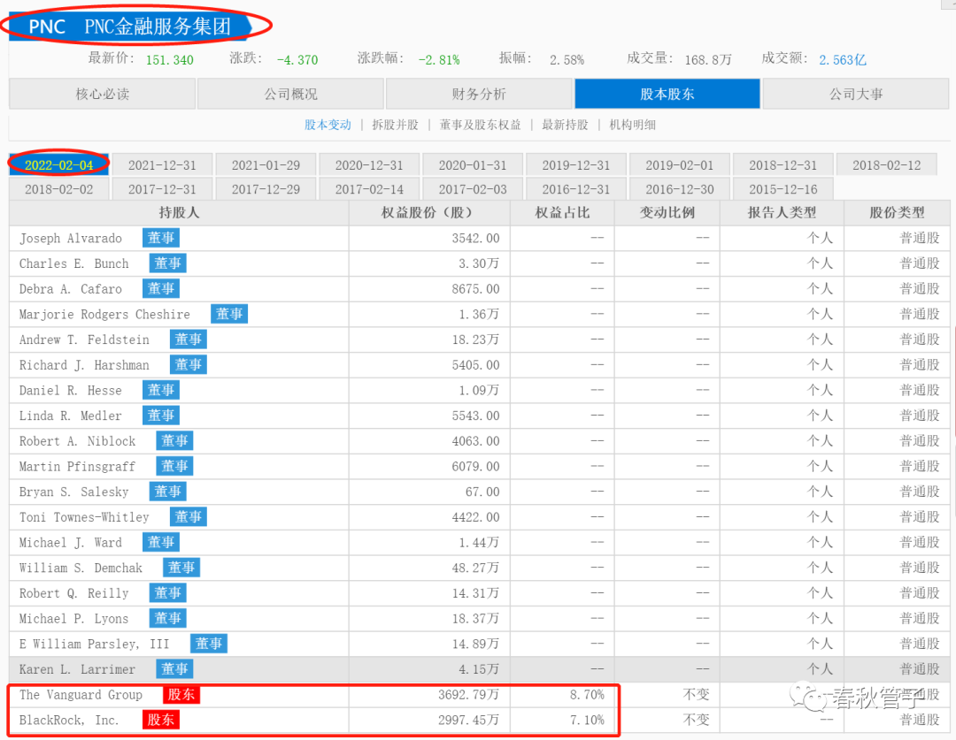Click 董事 tag beside Linda R. Medler
Screen dimensions: 956x740
coord(161,416)
